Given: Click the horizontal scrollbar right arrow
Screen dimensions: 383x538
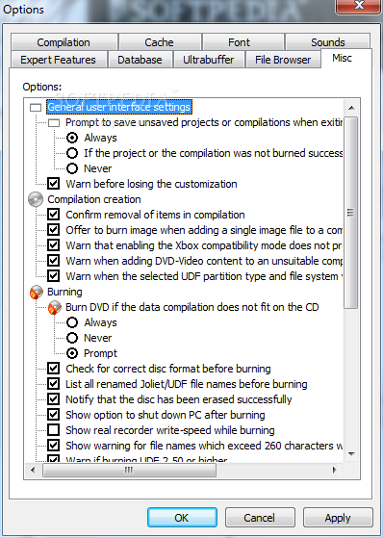Looking at the screenshot, I should (x=335, y=470).
